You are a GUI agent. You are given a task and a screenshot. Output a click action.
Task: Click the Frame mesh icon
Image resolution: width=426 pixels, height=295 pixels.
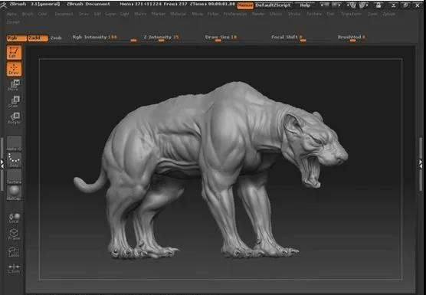14,234
